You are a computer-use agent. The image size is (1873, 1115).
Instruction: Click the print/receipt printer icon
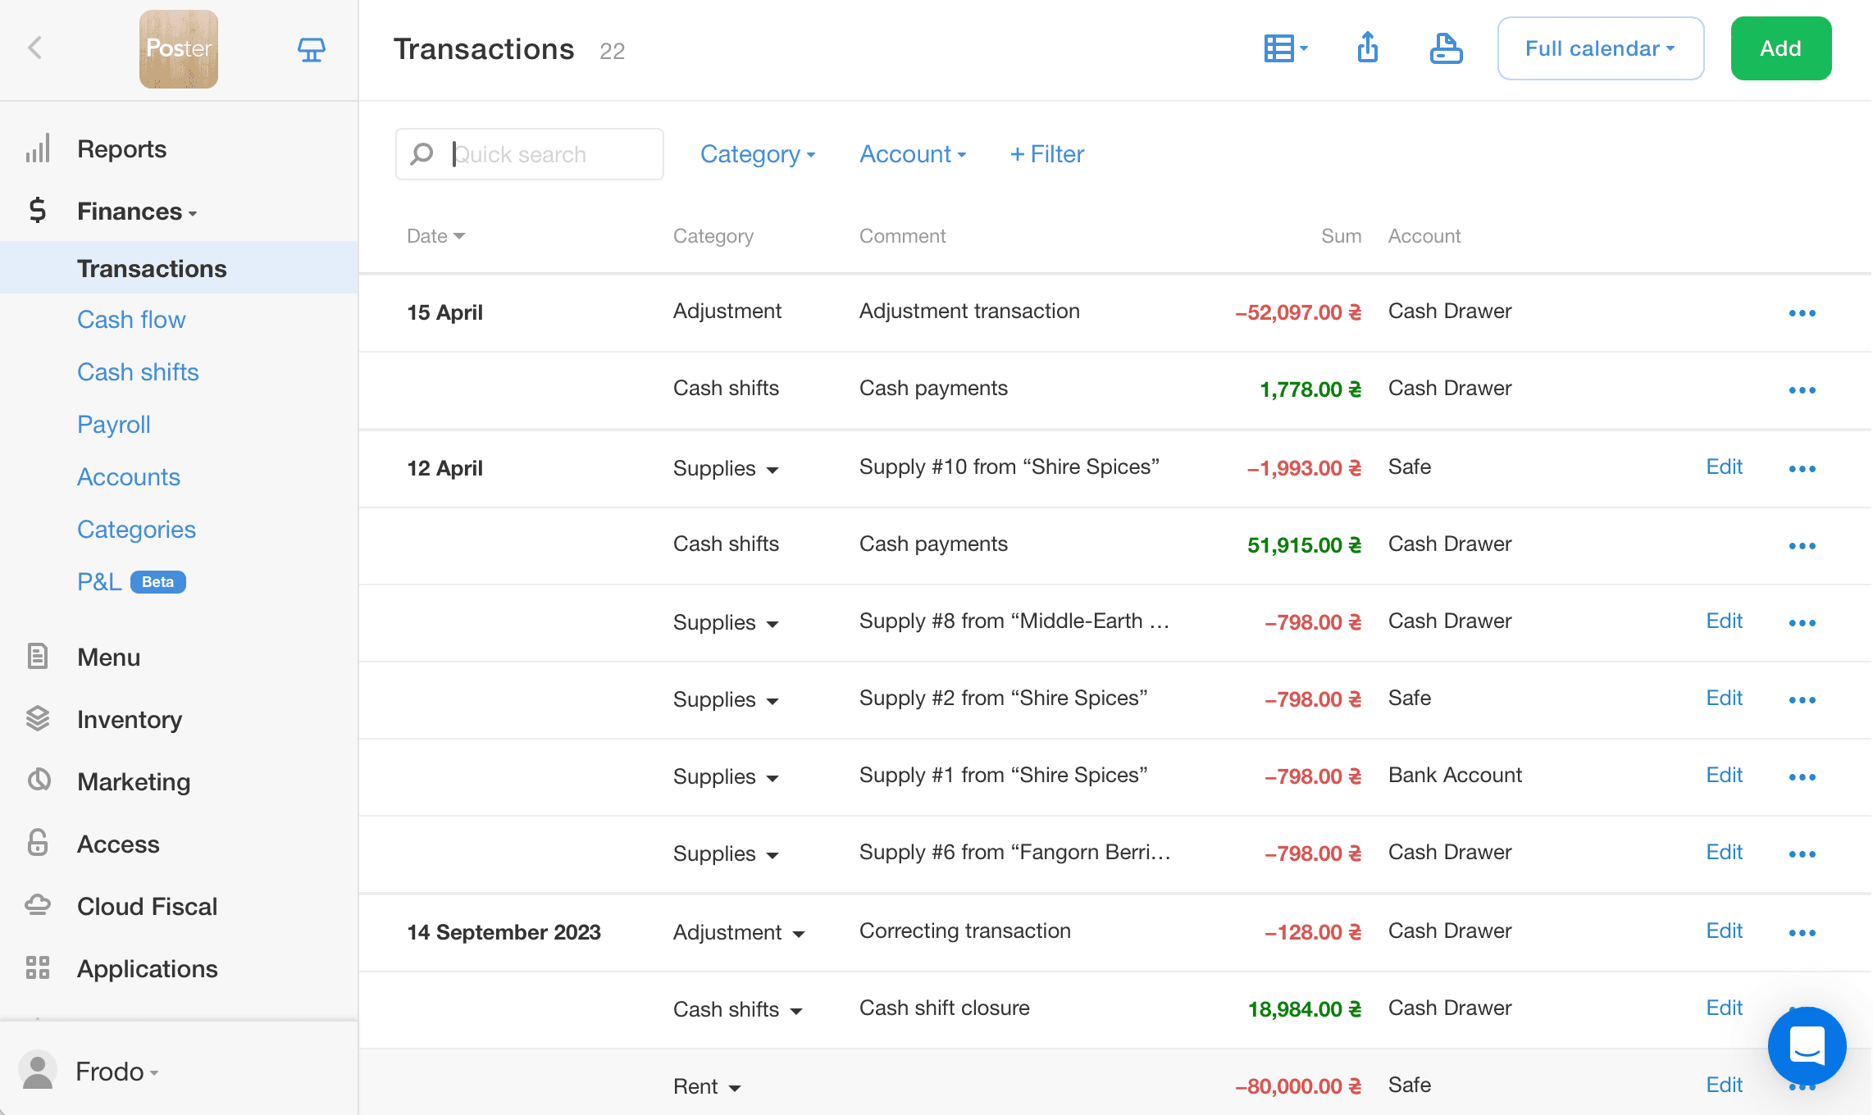click(1444, 48)
